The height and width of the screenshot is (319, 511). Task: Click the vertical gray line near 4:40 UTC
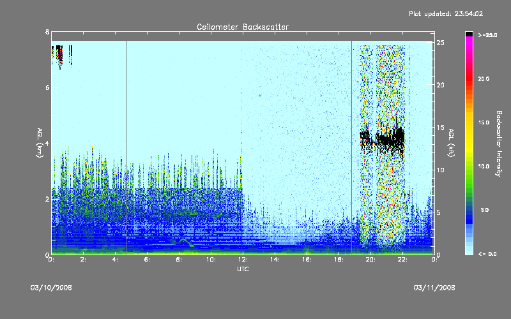126,147
